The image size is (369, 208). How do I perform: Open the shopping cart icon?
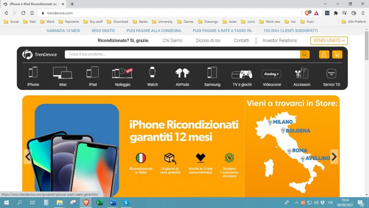(337, 54)
